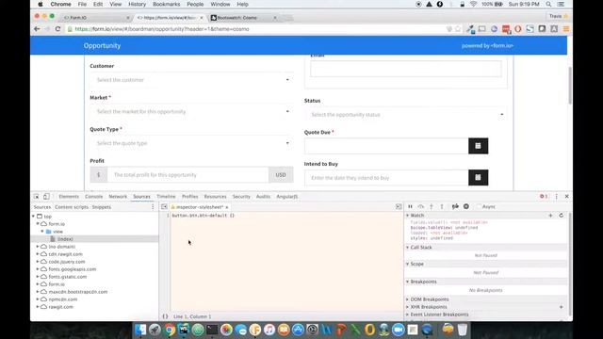Open the Status dropdown
This screenshot has width=603, height=339.
pos(406,115)
